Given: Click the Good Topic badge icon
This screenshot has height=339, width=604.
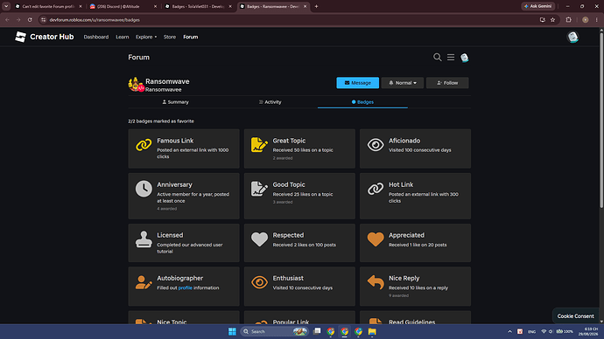Looking at the screenshot, I should click(259, 189).
